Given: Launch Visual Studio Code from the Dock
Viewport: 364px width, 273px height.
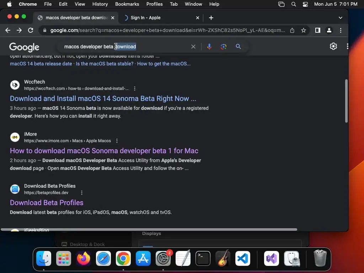Looking at the screenshot, I should (243, 258).
